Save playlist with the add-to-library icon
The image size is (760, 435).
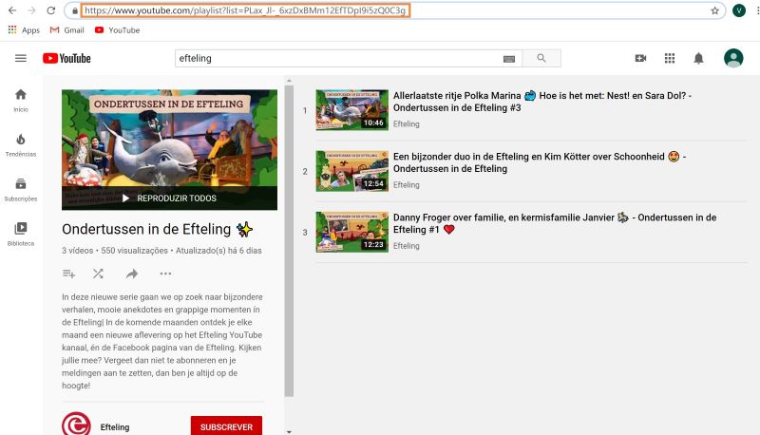pyautogui.click(x=68, y=274)
